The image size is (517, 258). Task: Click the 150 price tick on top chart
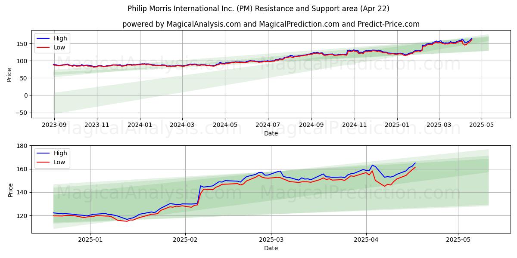(23, 44)
